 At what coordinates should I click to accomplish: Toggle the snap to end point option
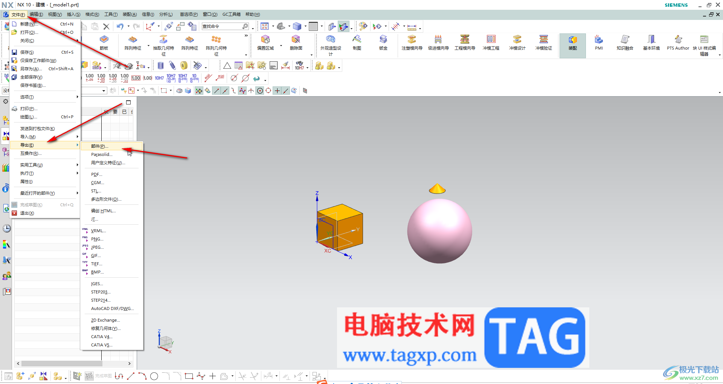(x=217, y=91)
